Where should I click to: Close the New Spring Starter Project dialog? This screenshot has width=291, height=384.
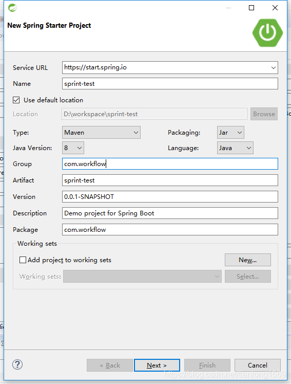coord(275,8)
